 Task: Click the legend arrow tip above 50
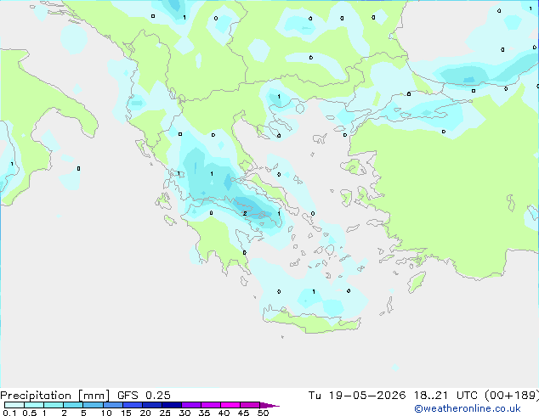(x=269, y=405)
